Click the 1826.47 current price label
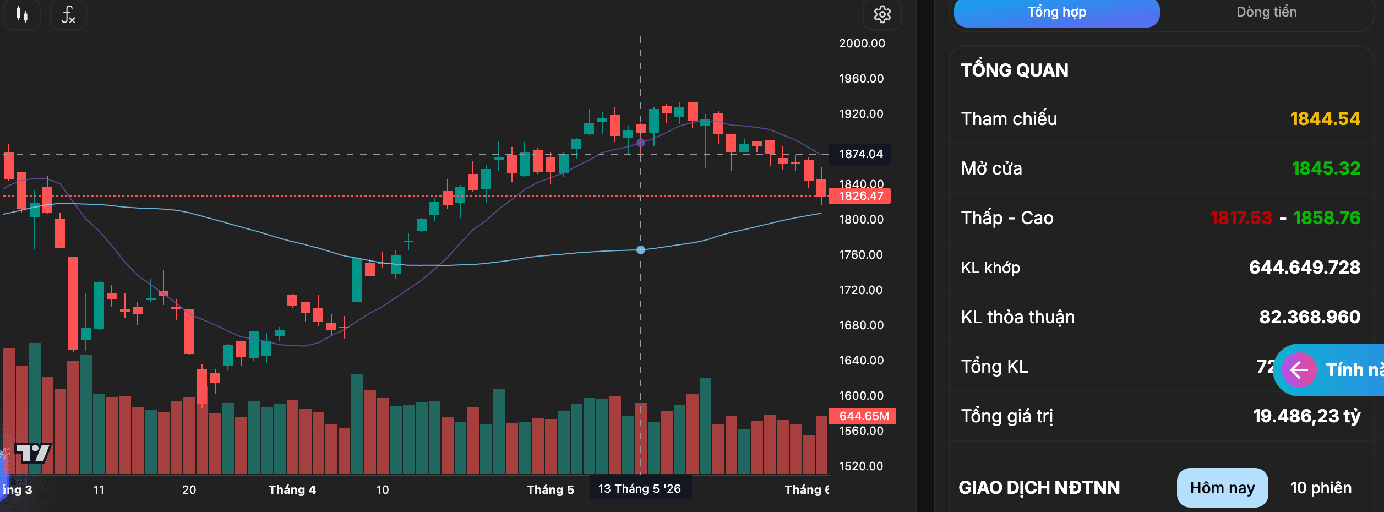Image resolution: width=1384 pixels, height=512 pixels. (x=860, y=196)
